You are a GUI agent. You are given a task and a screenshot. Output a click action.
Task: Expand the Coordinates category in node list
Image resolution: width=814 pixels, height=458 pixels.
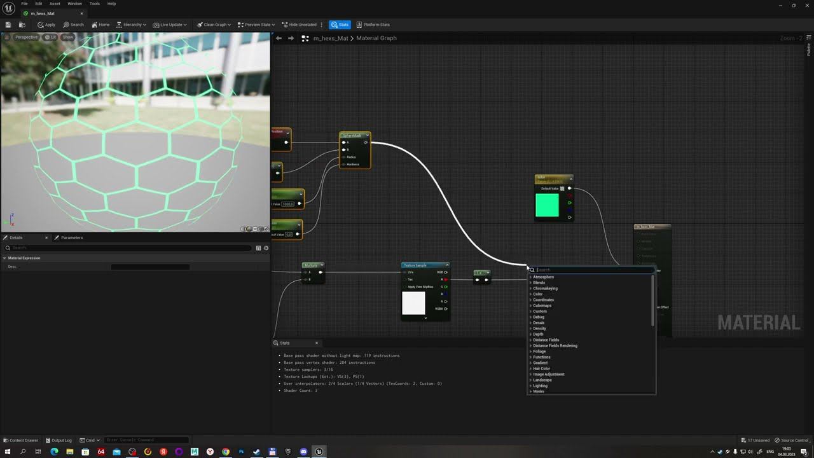coord(543,300)
